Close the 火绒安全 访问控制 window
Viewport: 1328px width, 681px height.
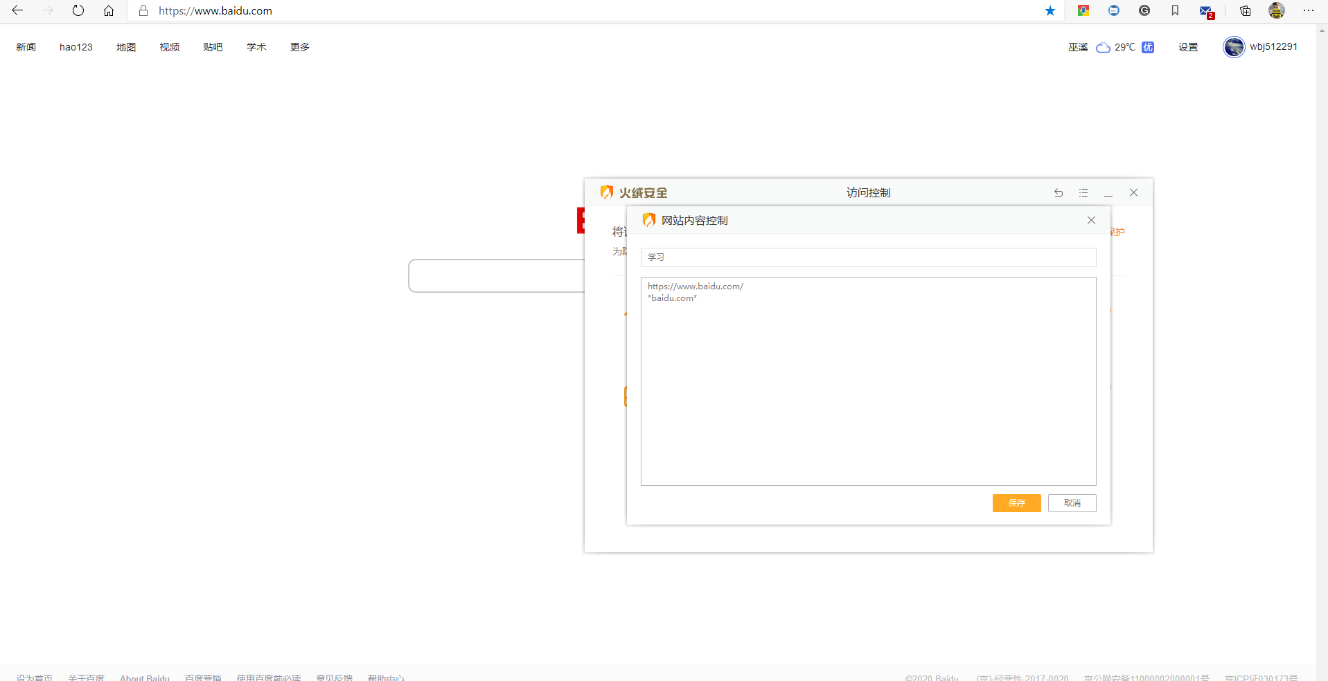(x=1133, y=192)
